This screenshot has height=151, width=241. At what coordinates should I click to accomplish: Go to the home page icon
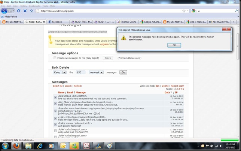coord(31,11)
